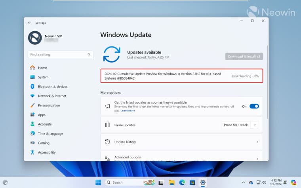Image resolution: width=301 pixels, height=188 pixels.
Task: Go to Network & internet settings
Action: click(x=52, y=96)
